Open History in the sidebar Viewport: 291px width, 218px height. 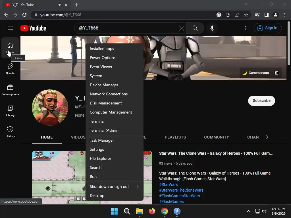(x=10, y=132)
